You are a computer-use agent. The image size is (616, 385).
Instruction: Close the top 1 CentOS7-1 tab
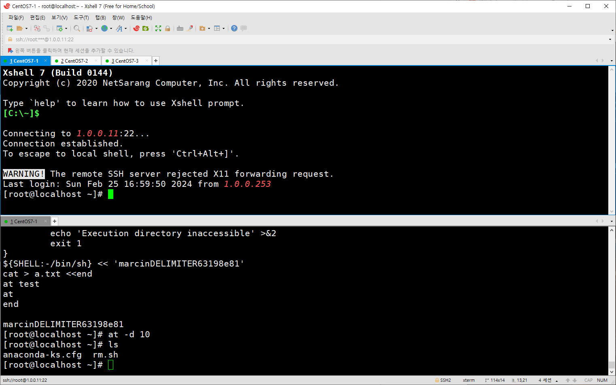[x=45, y=61]
